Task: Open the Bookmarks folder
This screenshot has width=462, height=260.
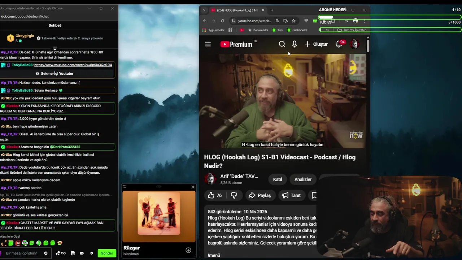Action: point(258,30)
